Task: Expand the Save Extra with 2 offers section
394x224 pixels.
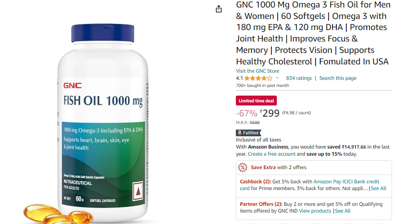Action: click(314, 168)
